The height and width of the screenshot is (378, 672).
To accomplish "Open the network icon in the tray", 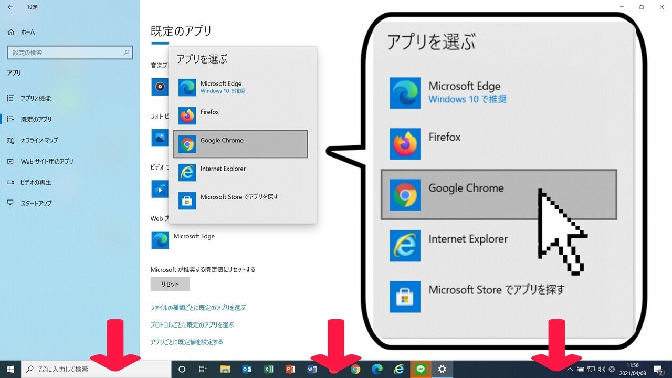I will (591, 369).
